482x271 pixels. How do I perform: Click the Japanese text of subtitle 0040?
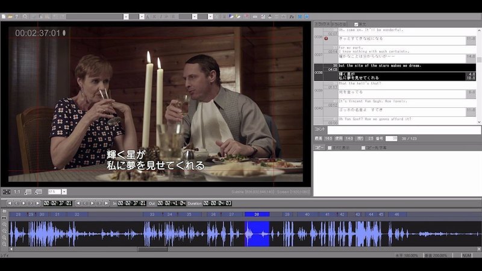(x=402, y=111)
